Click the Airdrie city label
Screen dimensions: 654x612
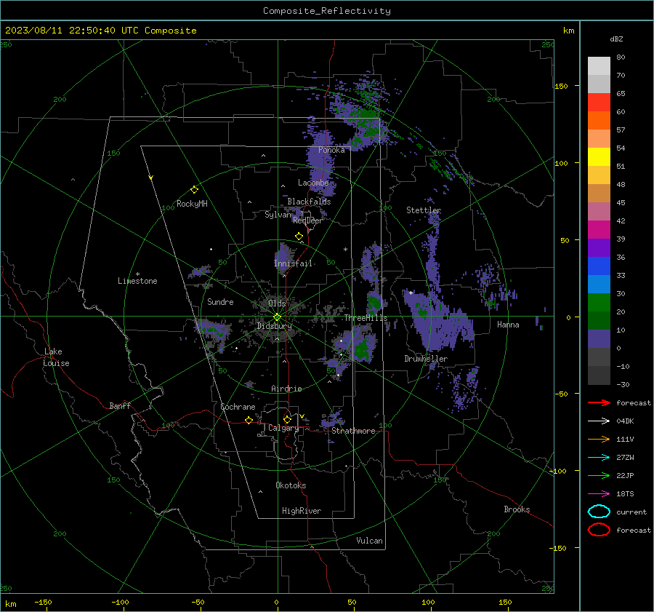pyautogui.click(x=286, y=389)
